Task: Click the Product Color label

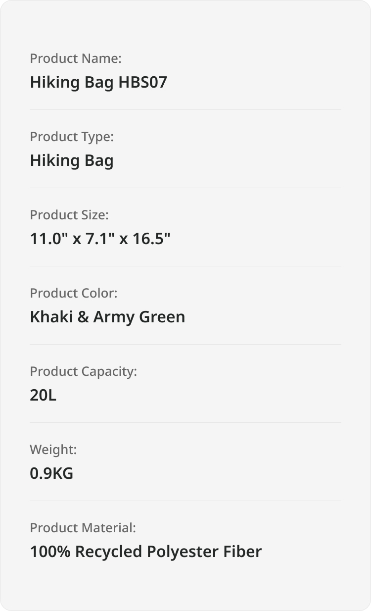Action: [74, 293]
